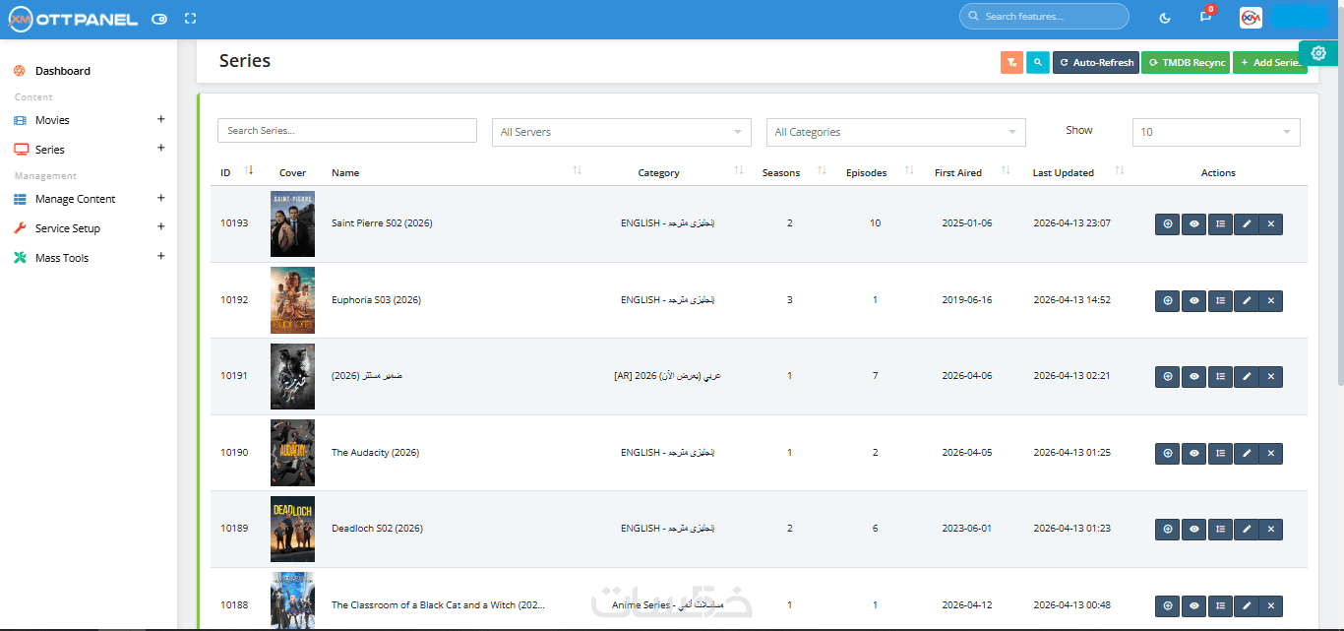Toggle dark mode with the moon icon
Viewport: 1344px width, 631px height.
coord(1165,18)
